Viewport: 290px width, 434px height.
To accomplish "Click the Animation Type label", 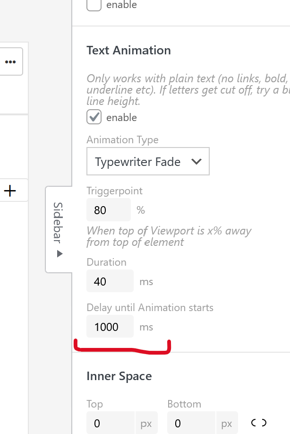I will [x=122, y=140].
